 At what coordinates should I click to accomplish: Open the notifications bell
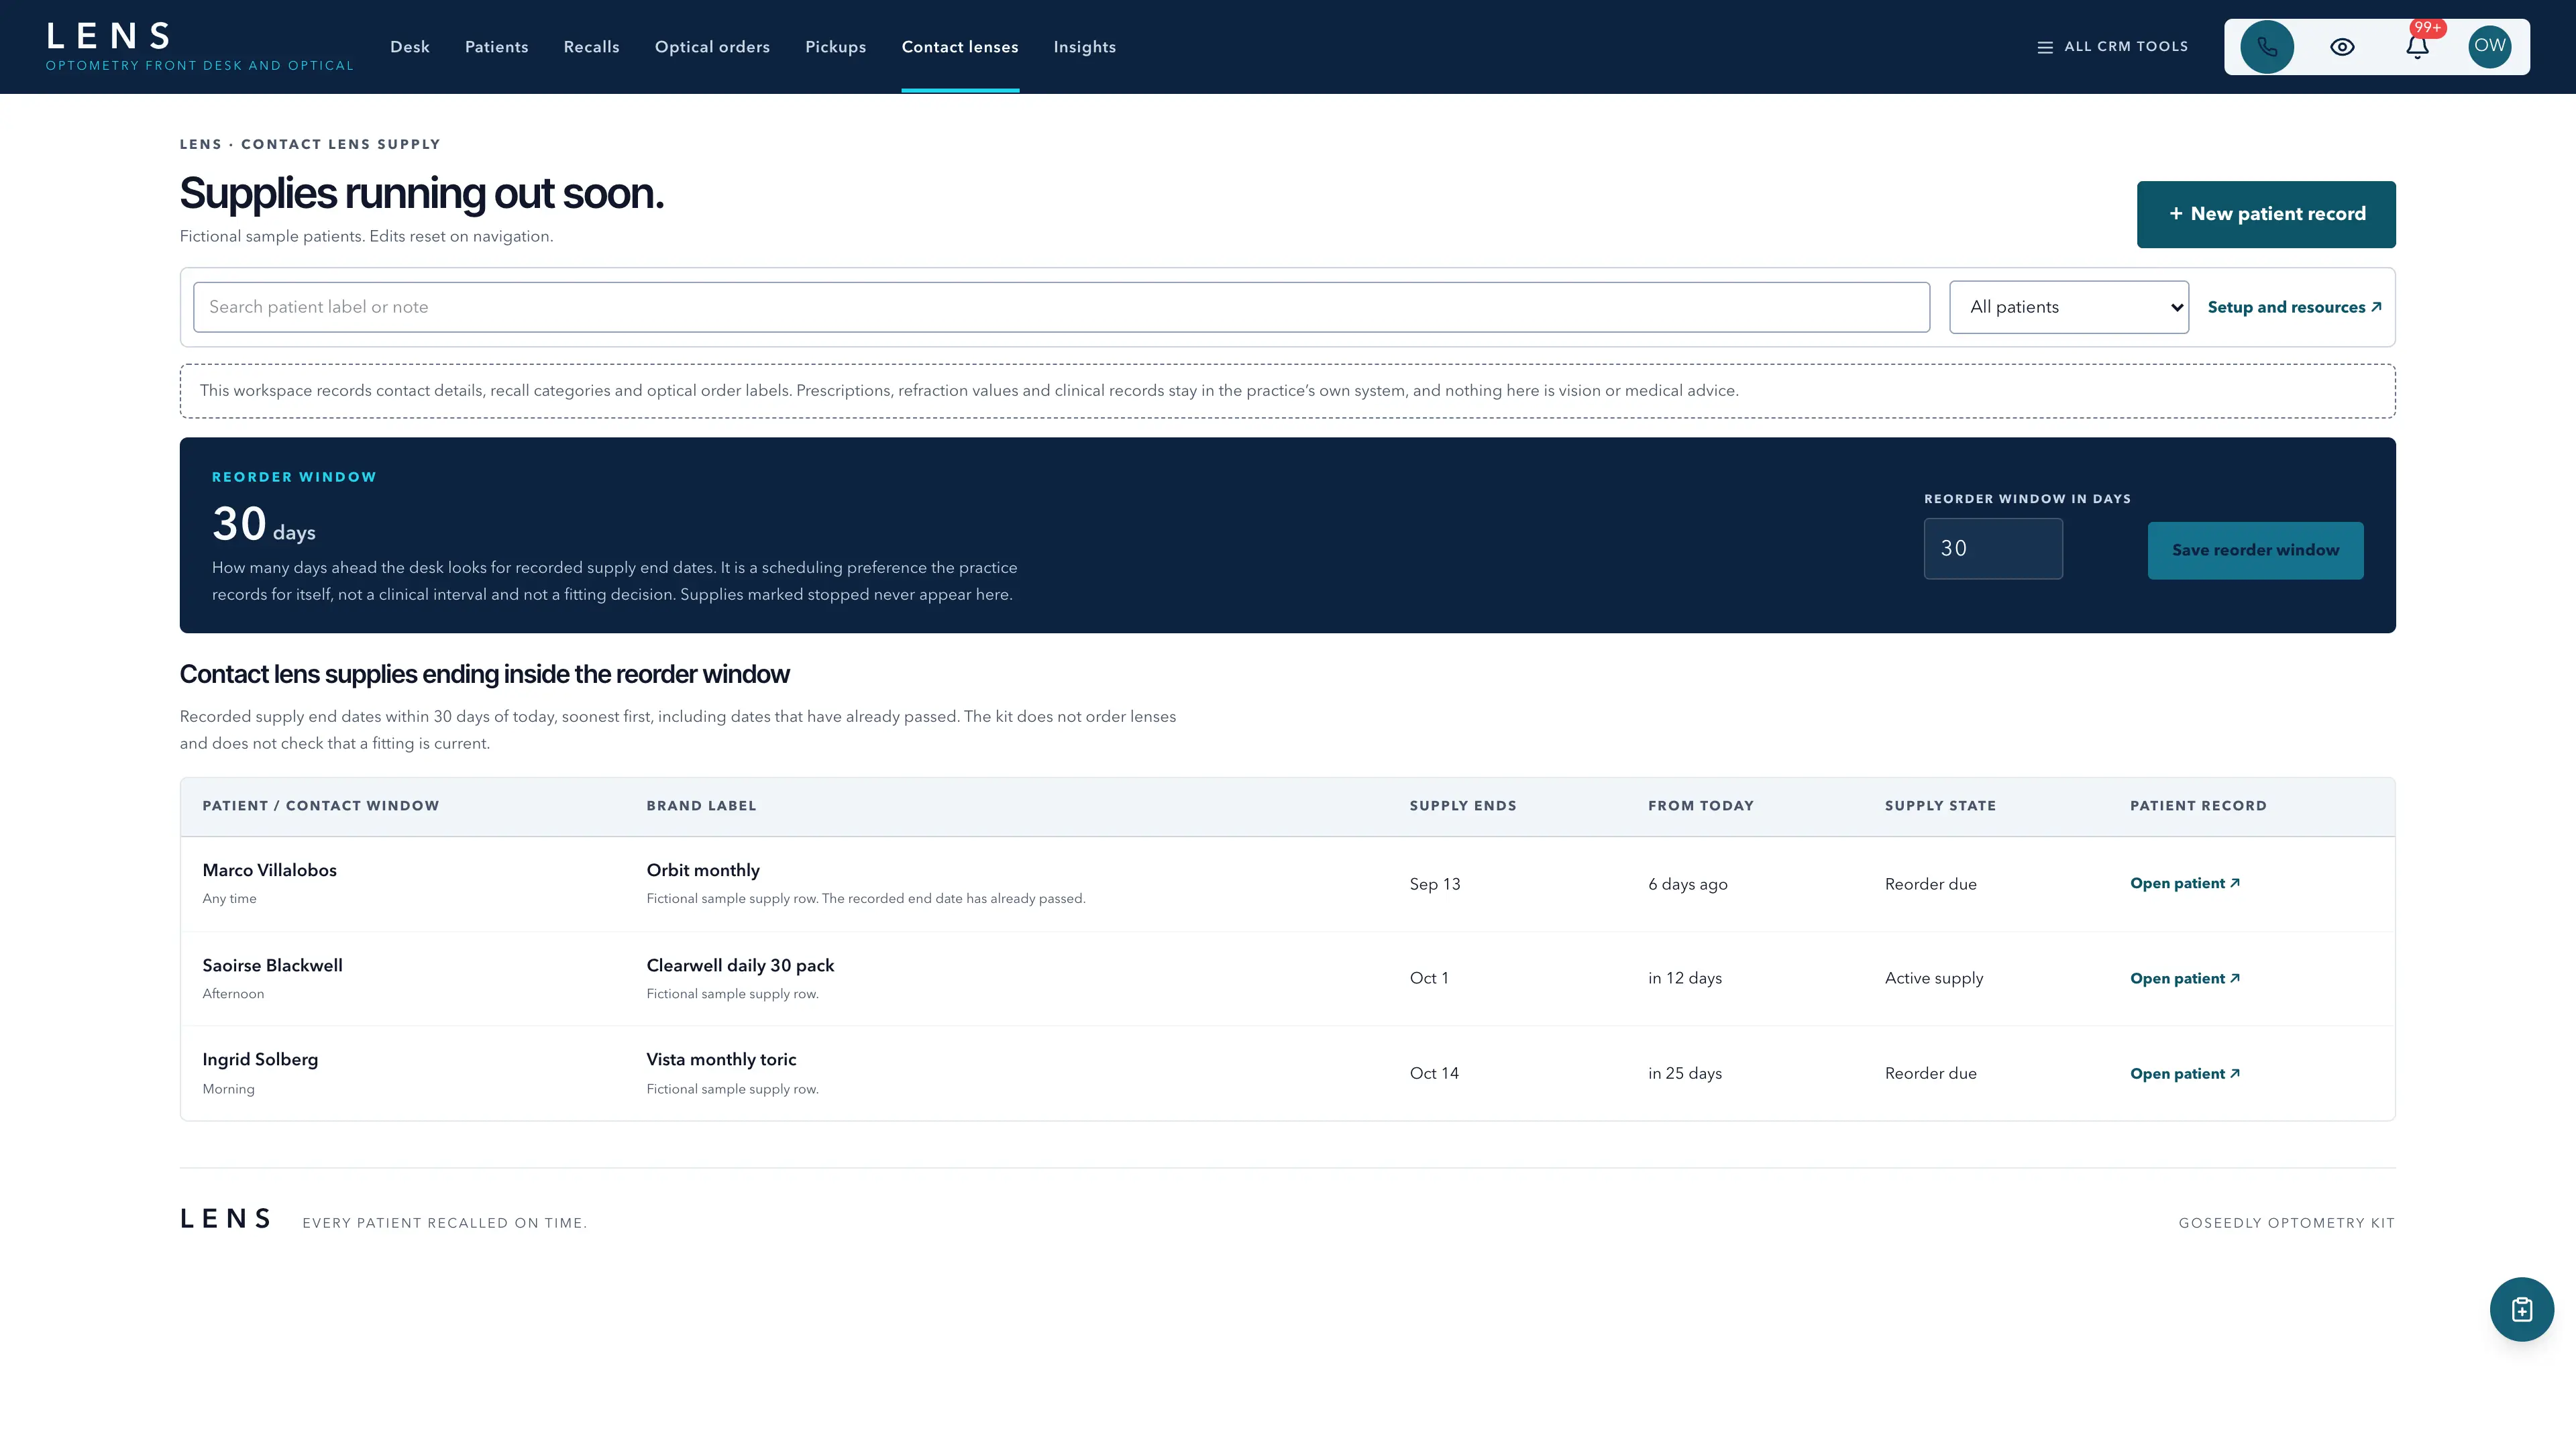click(x=2417, y=47)
